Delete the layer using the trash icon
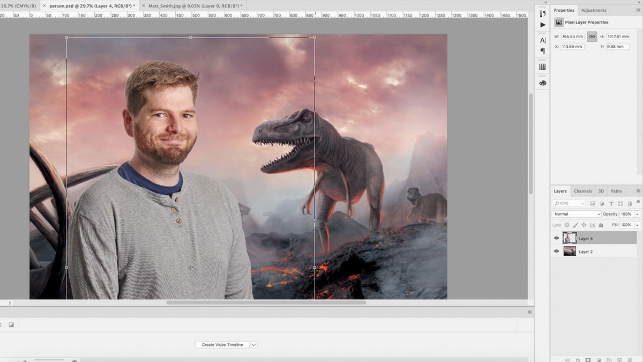The width and height of the screenshot is (643, 362). click(630, 359)
